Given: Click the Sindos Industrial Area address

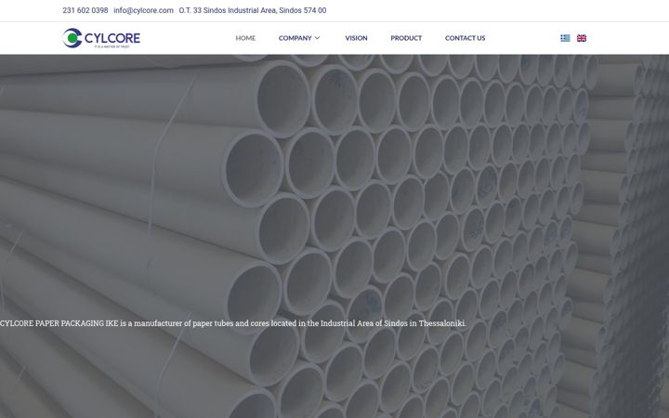Looking at the screenshot, I should point(253,10).
